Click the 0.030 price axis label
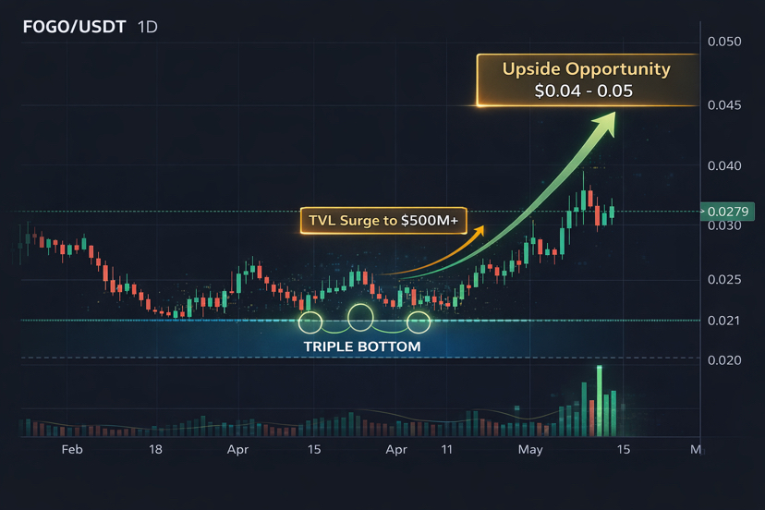This screenshot has height=510, width=765. (x=724, y=226)
